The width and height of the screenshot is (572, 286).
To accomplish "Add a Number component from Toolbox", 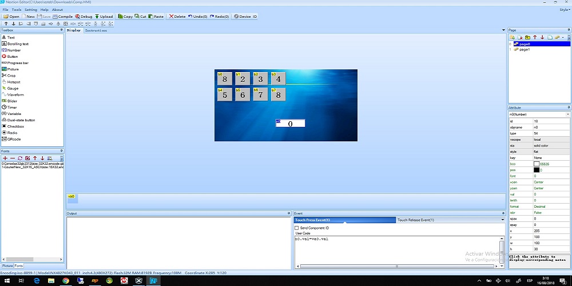I will pyautogui.click(x=11, y=50).
